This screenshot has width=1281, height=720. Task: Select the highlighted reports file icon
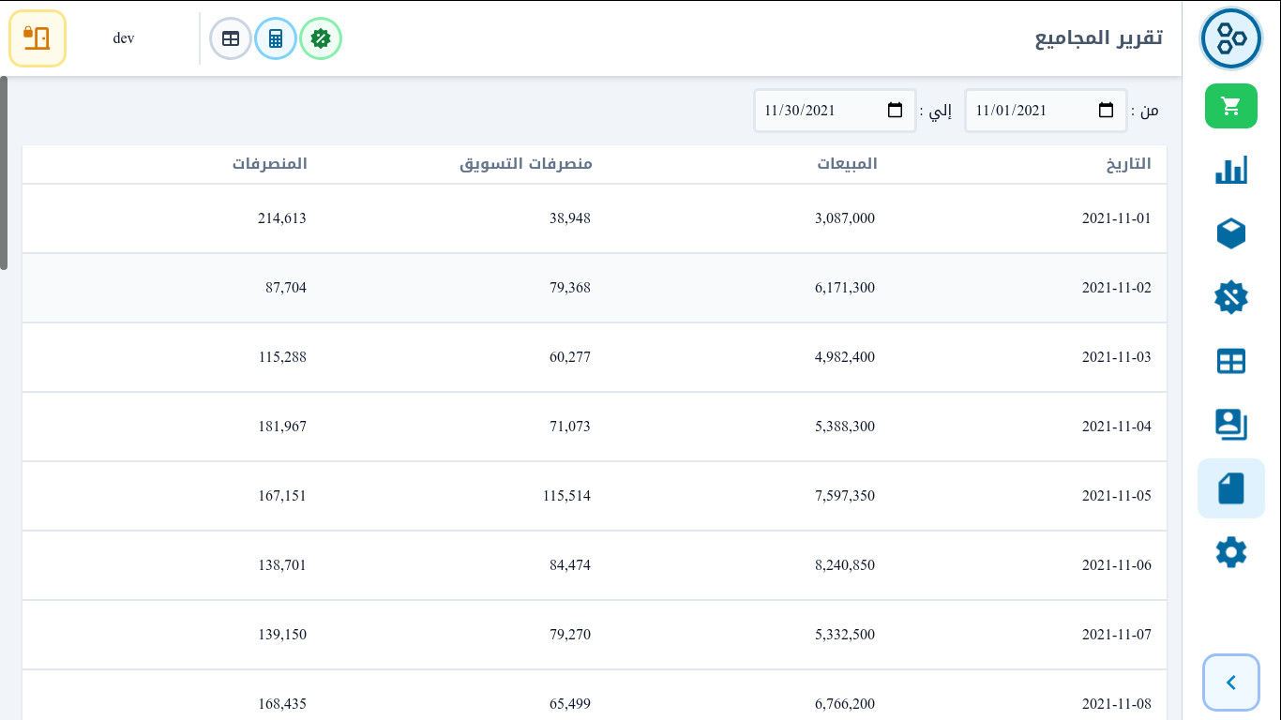click(x=1230, y=488)
